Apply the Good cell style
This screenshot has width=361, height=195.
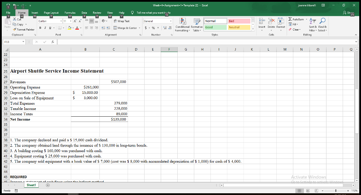[215, 27]
